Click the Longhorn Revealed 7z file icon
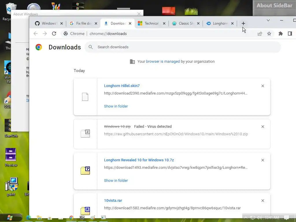Screen dimensions: 296x222 (85, 171)
